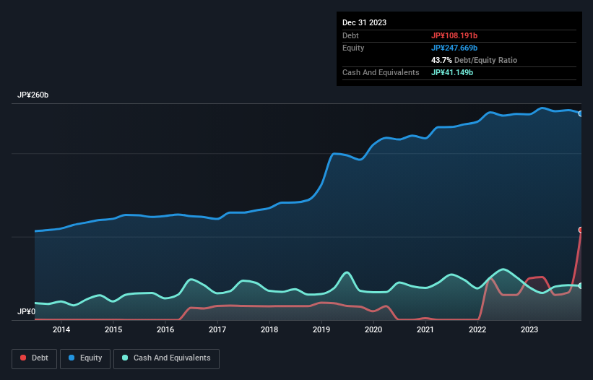Image resolution: width=593 pixels, height=380 pixels.
Task: Select the 2021 x-axis year label
Action: pyautogui.click(x=425, y=330)
